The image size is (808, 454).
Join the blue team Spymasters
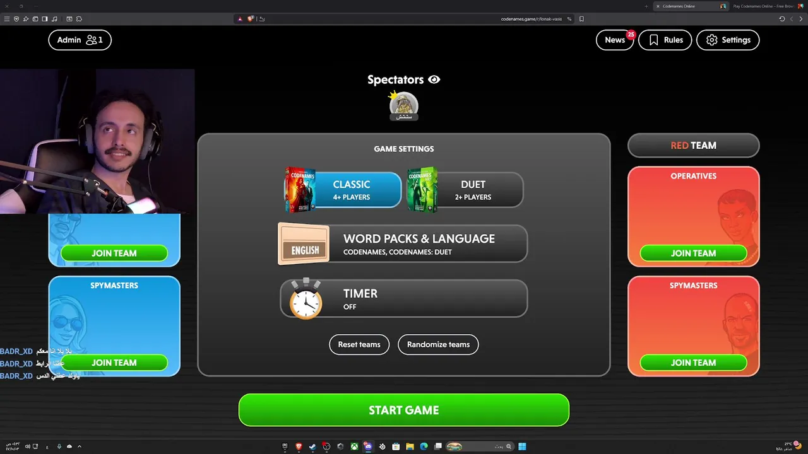(x=114, y=363)
